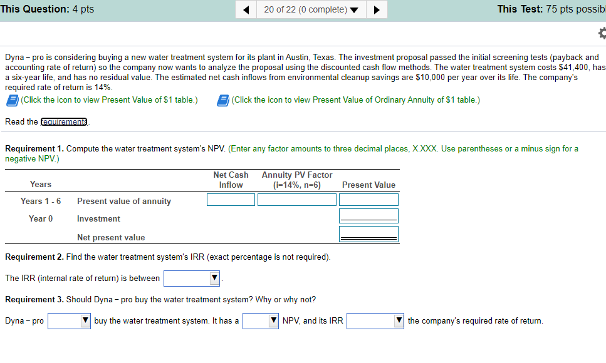The height and width of the screenshot is (363, 606).
Task: Click the 'Year 0' label
Action: coord(41,218)
